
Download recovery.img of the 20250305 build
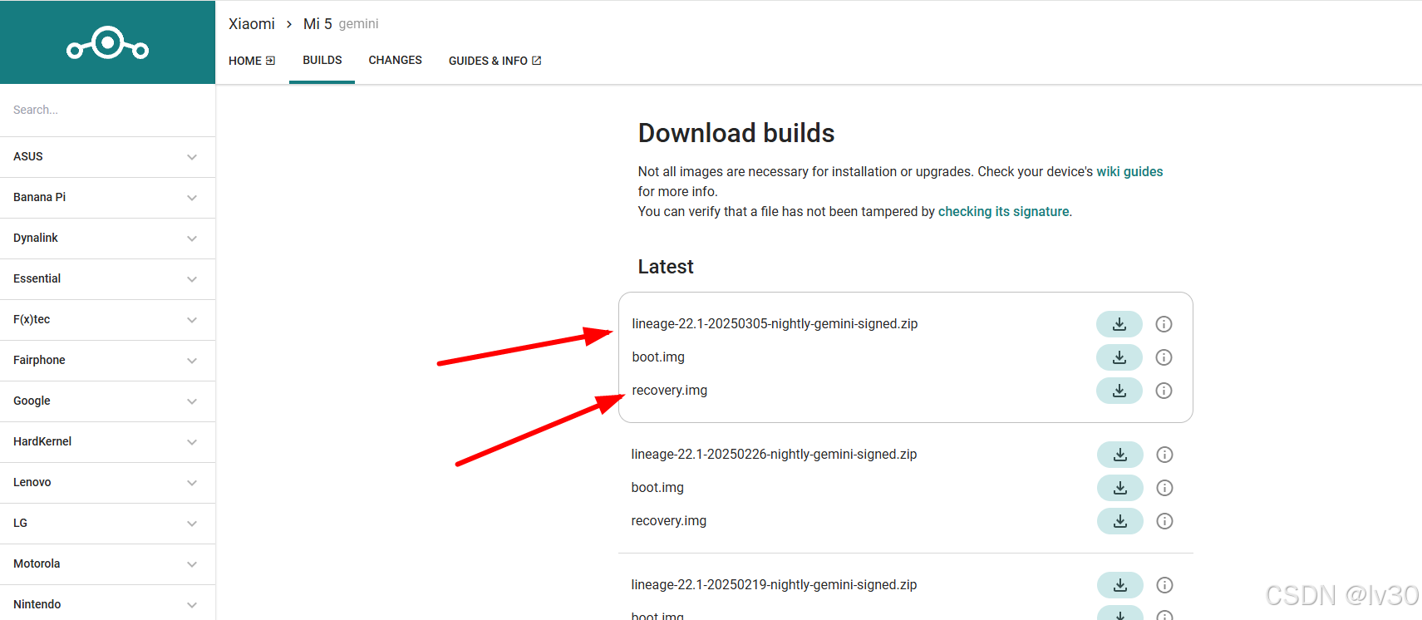(1119, 391)
